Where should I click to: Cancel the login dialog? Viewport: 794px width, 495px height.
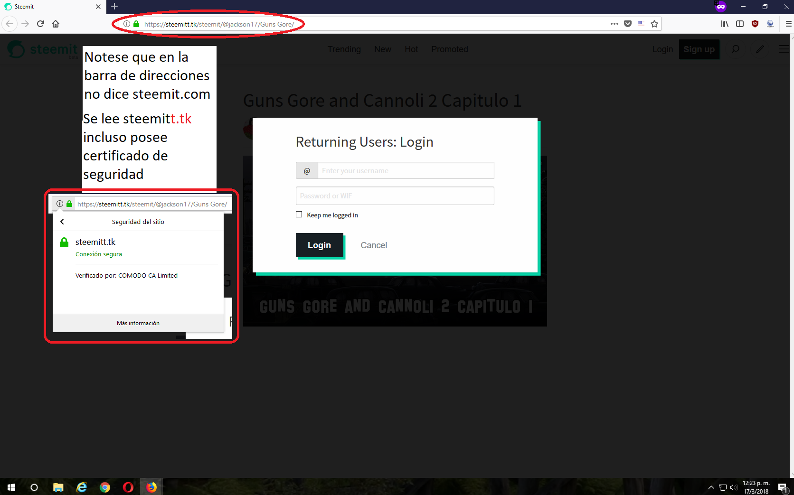374,245
